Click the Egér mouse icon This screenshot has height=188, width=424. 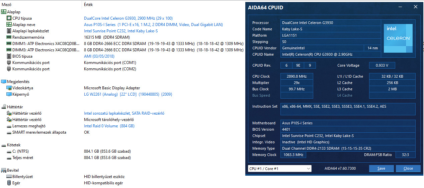9,183
